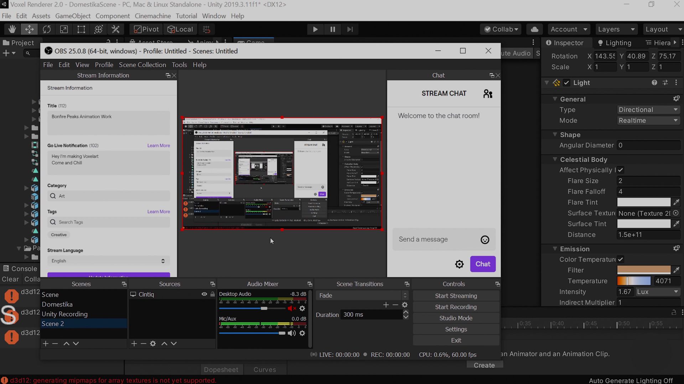Select the Hand tool in Unity toolbar
684x384 pixels.
(12, 29)
